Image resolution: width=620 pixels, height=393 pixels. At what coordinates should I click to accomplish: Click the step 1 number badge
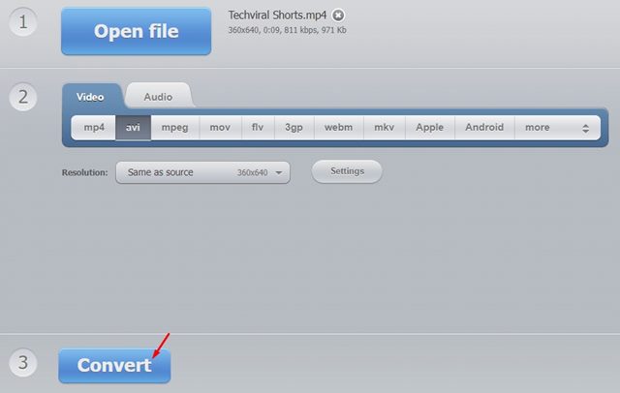[23, 21]
